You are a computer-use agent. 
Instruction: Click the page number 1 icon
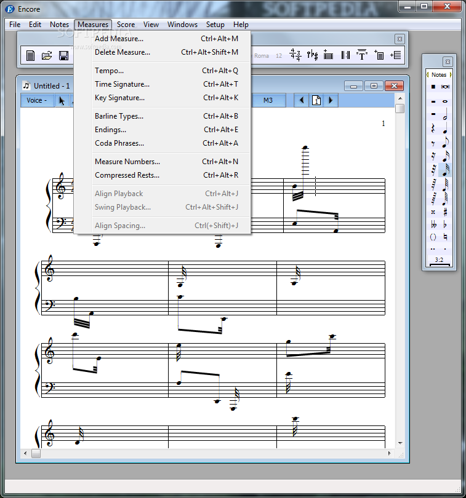[x=316, y=100]
